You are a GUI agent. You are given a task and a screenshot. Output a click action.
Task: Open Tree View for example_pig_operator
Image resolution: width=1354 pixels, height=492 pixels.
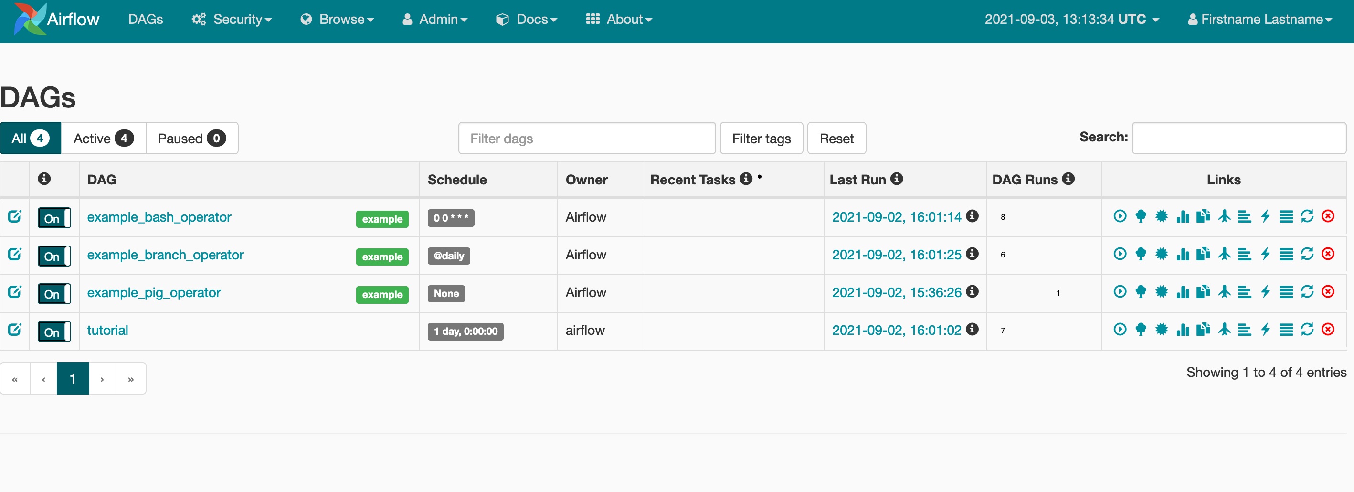[1141, 292]
